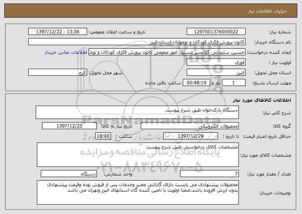Click the request creator field حسین سلیمانی

[x=167, y=52]
